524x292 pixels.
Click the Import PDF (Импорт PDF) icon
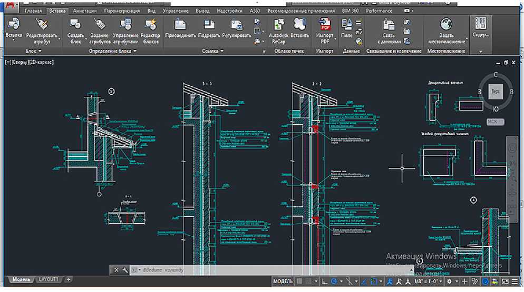[325, 24]
